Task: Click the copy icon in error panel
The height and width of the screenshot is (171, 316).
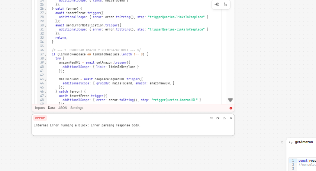Action: tap(218, 118)
